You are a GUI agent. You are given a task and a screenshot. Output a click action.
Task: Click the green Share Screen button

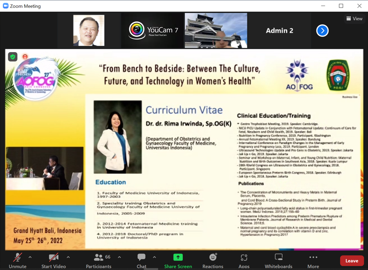coord(178,260)
